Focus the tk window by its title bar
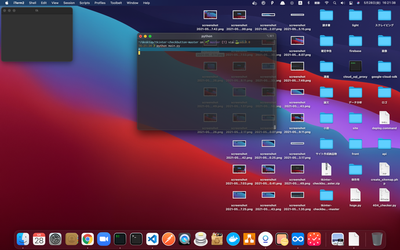This screenshot has width=400, height=250. coord(37,10)
